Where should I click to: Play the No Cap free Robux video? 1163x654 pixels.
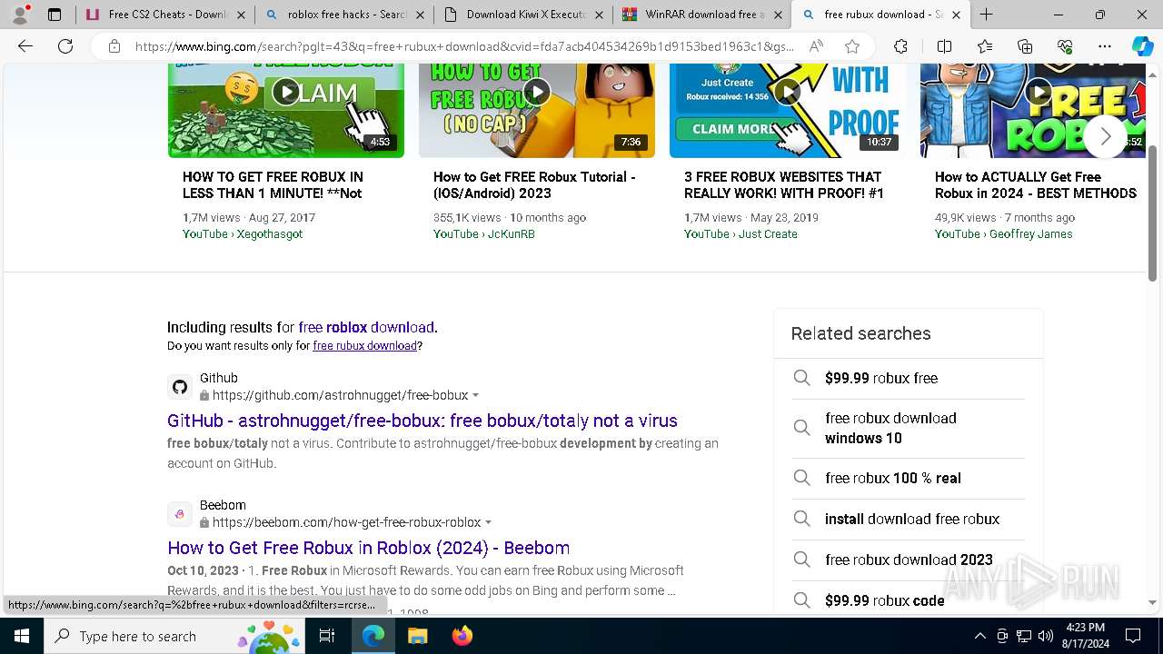pyautogui.click(x=537, y=92)
